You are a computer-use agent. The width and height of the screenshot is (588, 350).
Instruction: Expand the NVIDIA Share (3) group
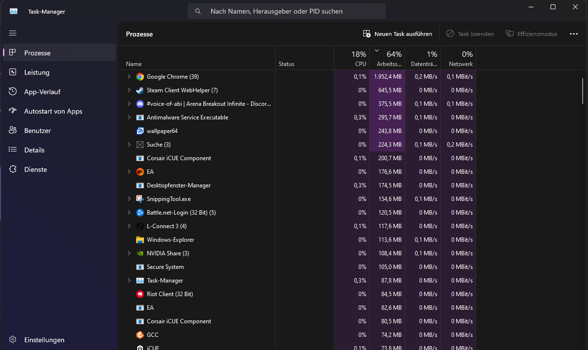pos(129,253)
